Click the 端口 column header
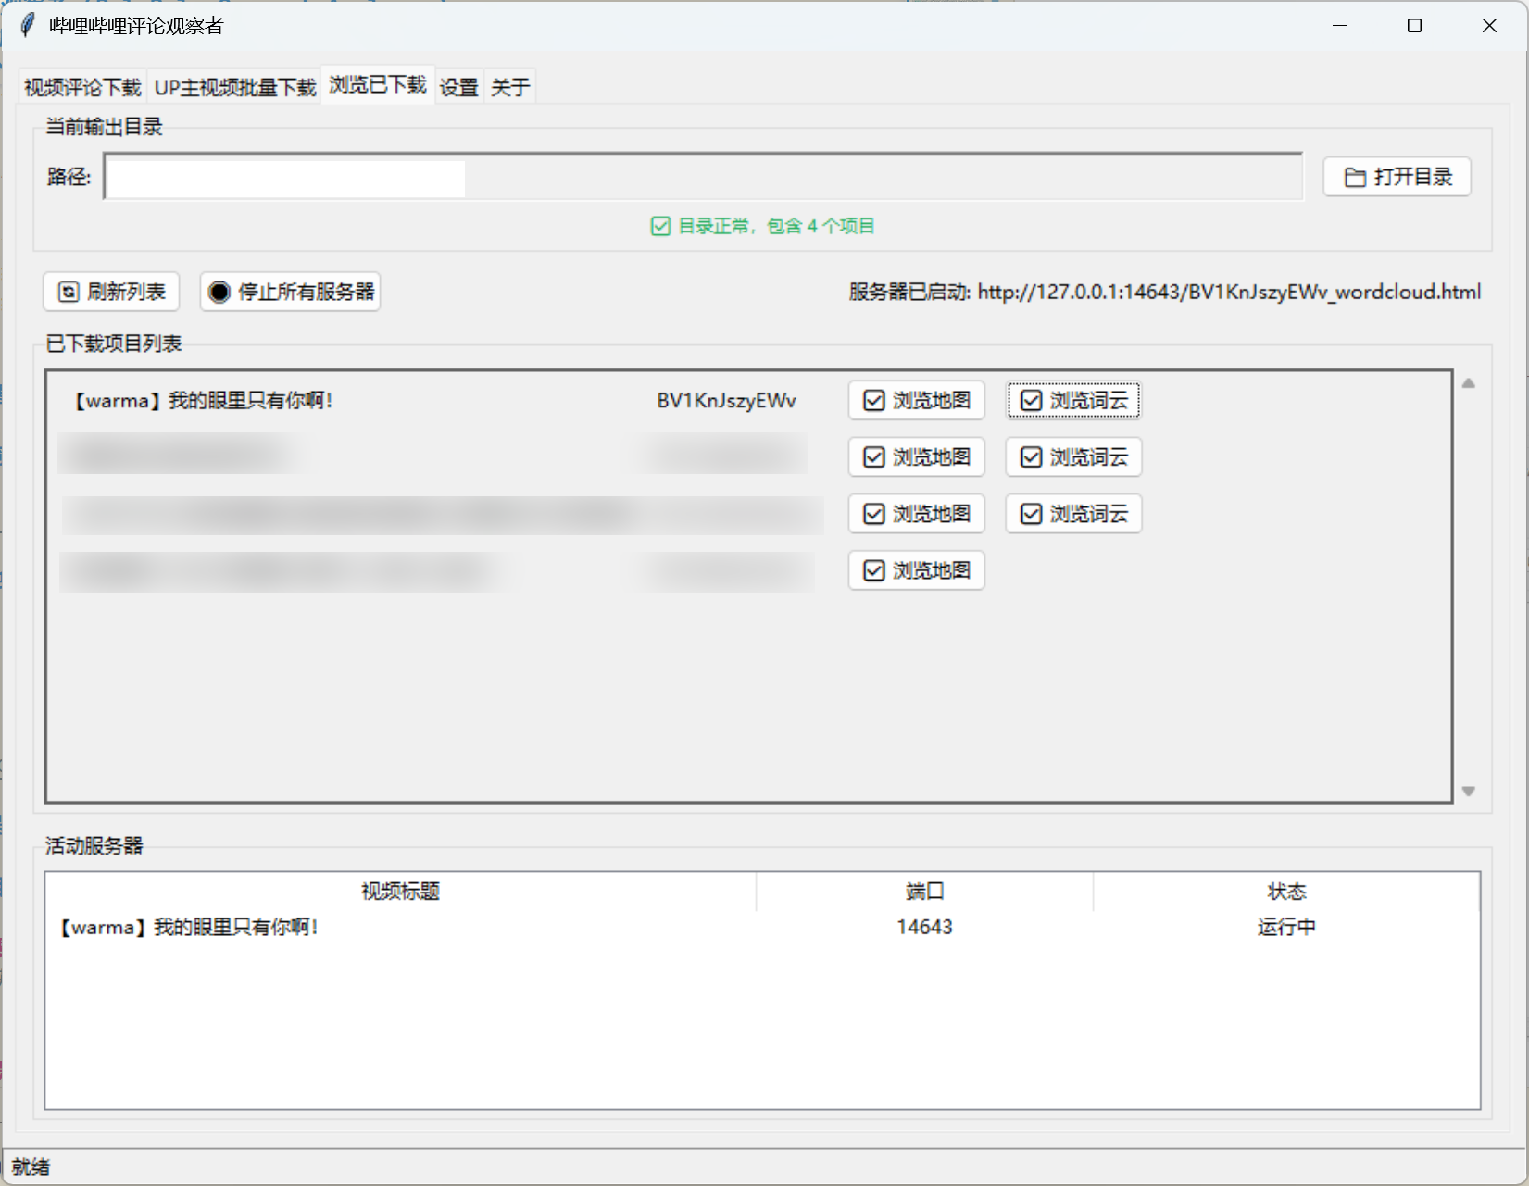The image size is (1529, 1186). 924,891
